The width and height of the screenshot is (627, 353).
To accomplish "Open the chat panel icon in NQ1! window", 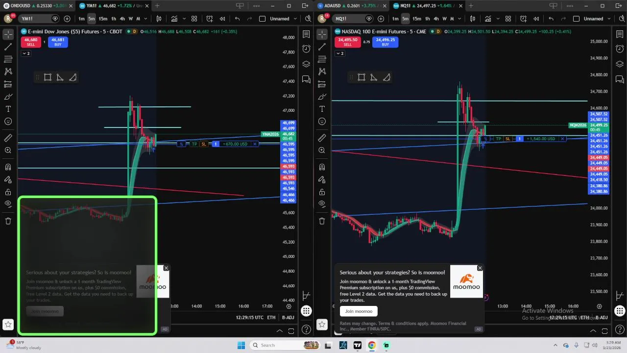I will point(620,79).
